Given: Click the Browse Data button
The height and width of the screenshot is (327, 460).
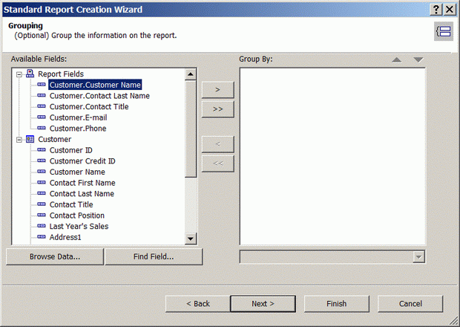Looking at the screenshot, I should (x=55, y=256).
